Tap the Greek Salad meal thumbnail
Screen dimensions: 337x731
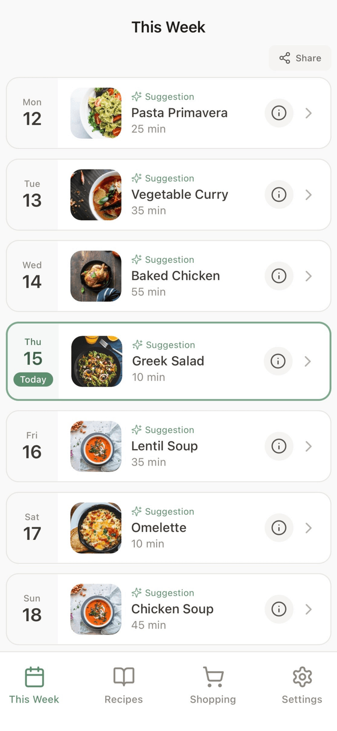[x=96, y=362]
